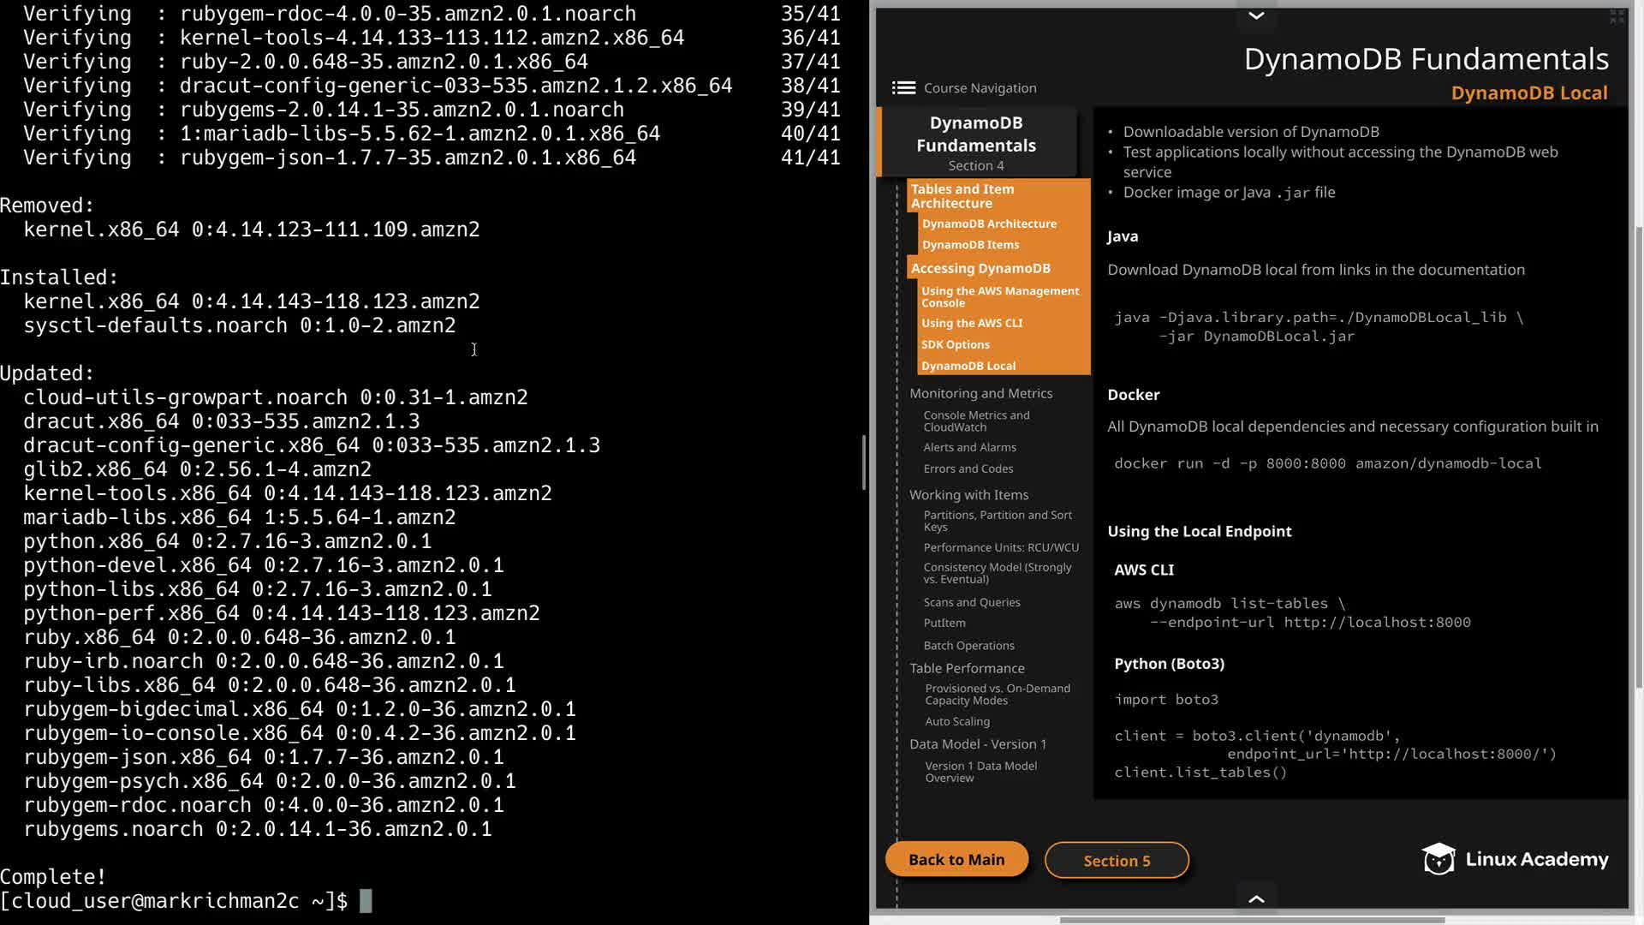Open the Table Performance section
Screen dimensions: 1644x925
tap(967, 668)
